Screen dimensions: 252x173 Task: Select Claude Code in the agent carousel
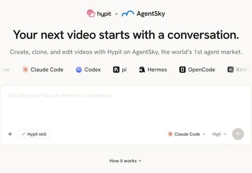[43, 69]
